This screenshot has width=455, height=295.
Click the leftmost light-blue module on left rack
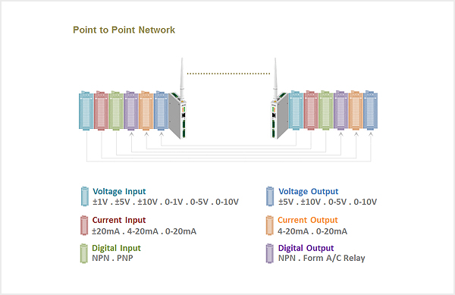(86, 111)
